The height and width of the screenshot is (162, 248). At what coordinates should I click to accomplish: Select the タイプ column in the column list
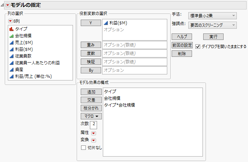point(21,29)
